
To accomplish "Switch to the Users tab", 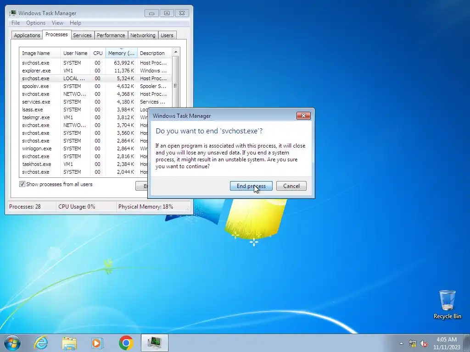I will coord(167,35).
